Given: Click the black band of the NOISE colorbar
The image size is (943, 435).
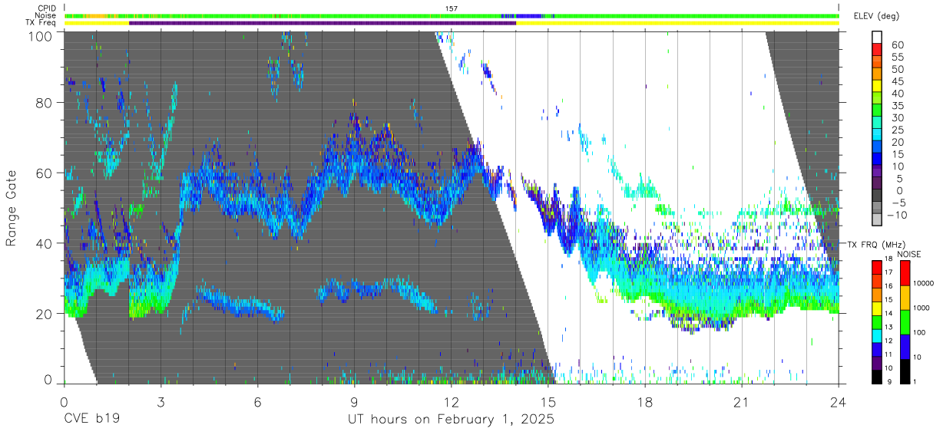Looking at the screenshot, I should coord(905,371).
